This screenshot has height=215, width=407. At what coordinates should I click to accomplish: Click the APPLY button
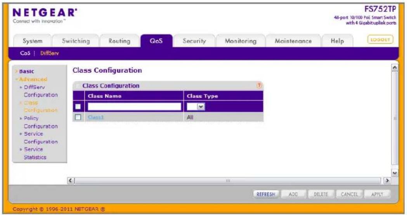377,194
